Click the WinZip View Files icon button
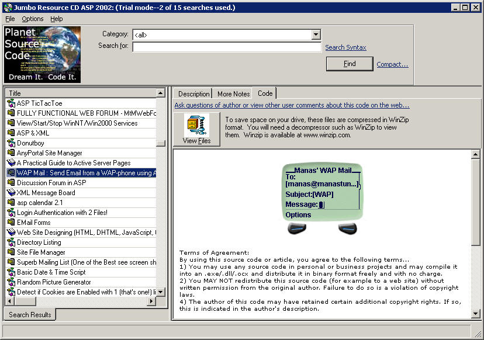 [x=196, y=129]
